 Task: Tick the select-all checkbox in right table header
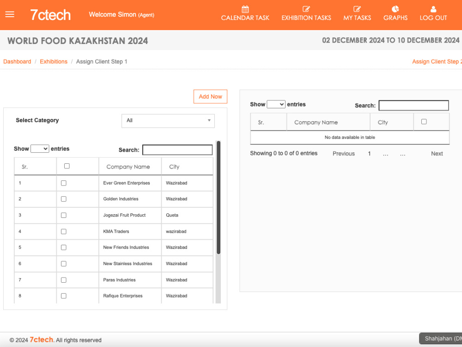coord(424,122)
